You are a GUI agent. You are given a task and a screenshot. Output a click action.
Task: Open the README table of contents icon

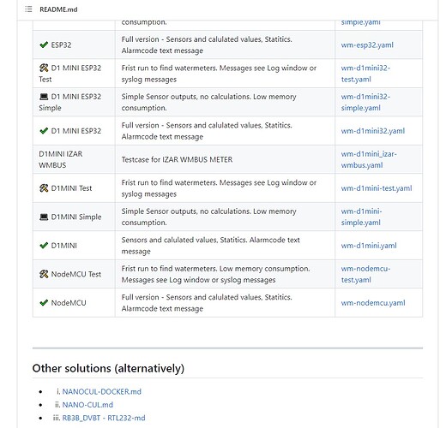(28, 9)
